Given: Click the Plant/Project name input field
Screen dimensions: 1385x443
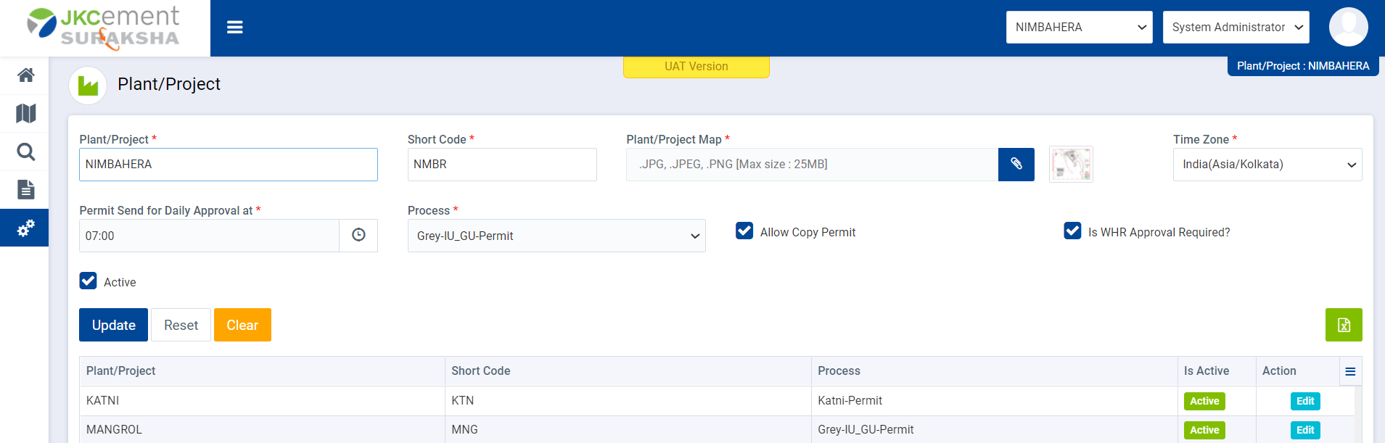Looking at the screenshot, I should click(x=229, y=165).
